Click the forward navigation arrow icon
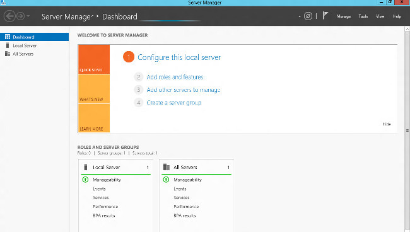 click(20, 16)
